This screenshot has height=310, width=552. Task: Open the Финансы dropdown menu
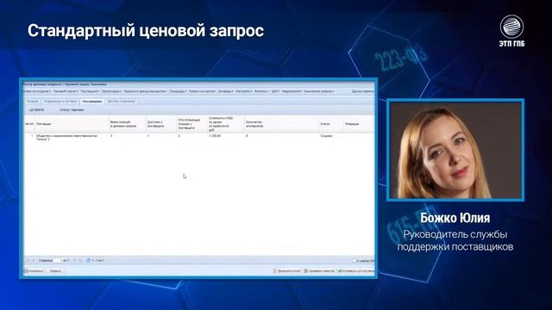261,91
